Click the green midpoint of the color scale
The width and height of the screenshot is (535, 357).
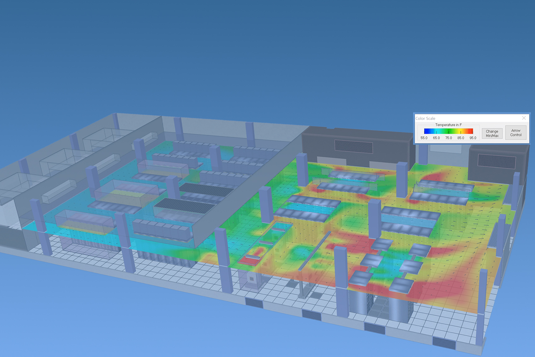[449, 131]
